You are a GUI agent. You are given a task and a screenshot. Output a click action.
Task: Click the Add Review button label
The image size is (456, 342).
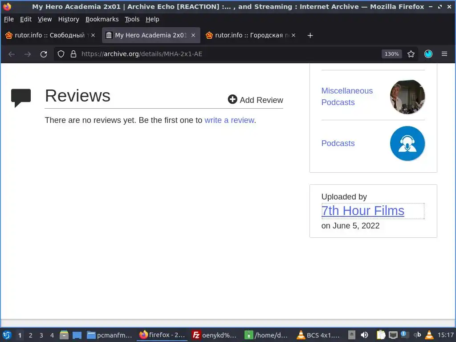coord(261,100)
